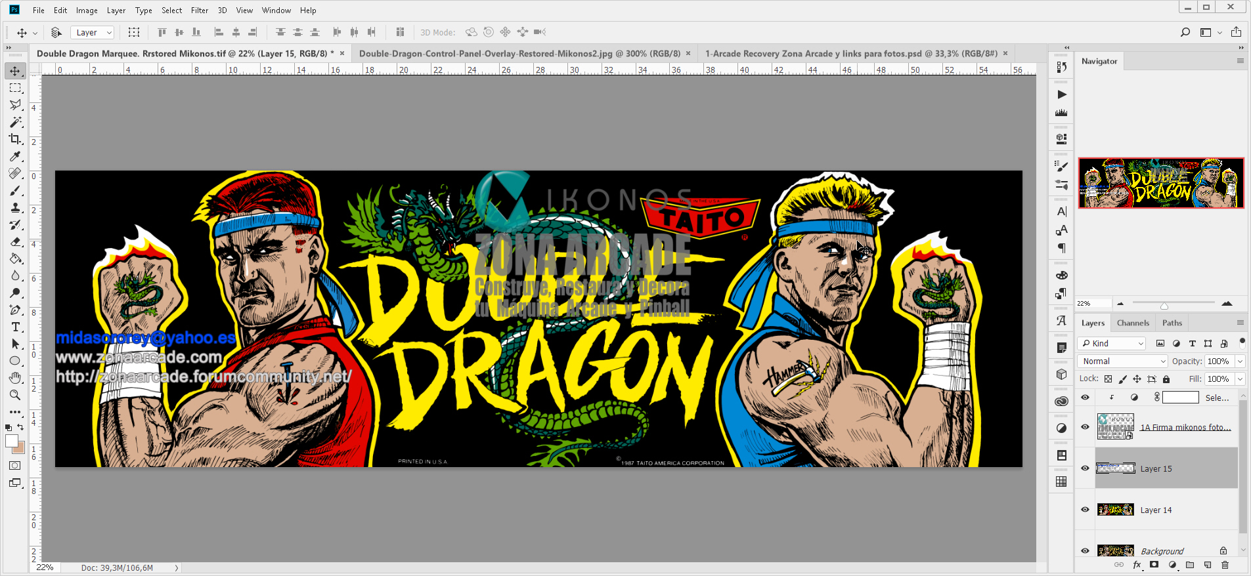The height and width of the screenshot is (576, 1251).
Task: Select the Crop tool
Action: [15, 139]
